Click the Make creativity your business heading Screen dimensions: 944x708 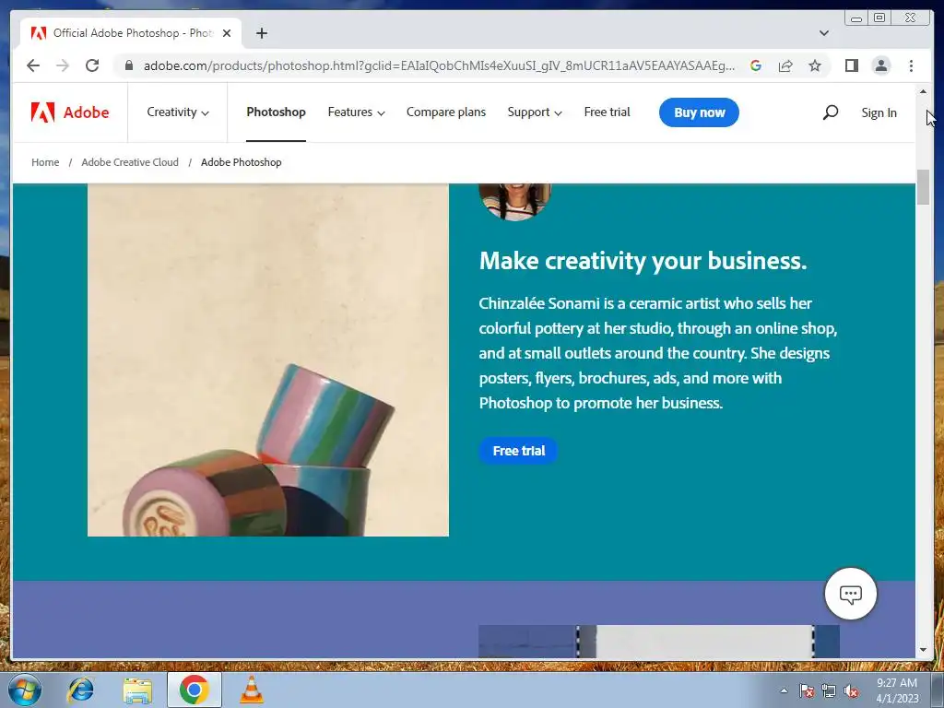tap(643, 261)
